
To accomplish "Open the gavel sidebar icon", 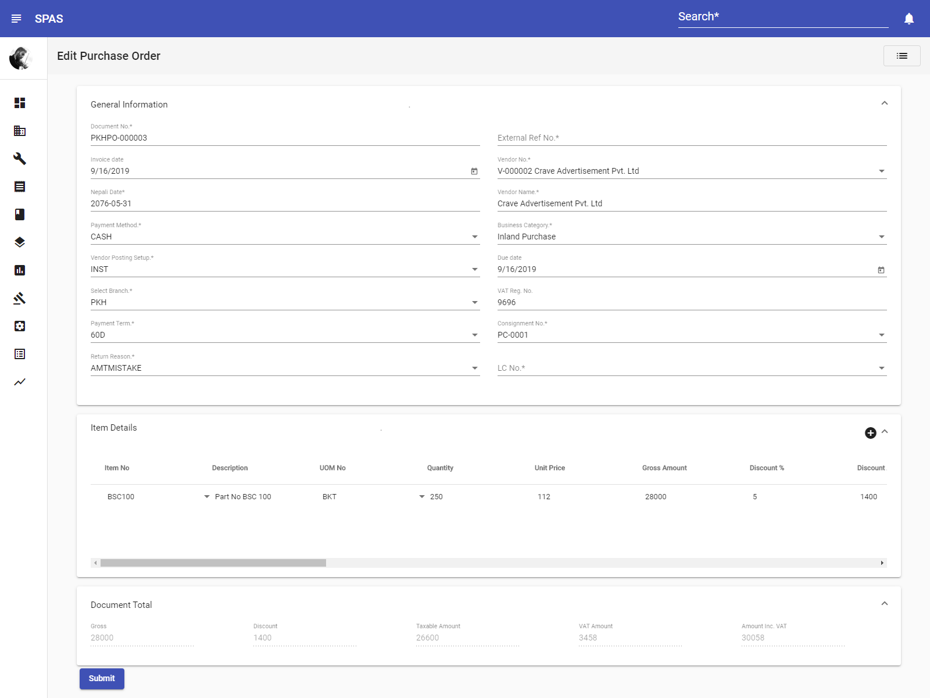I will pyautogui.click(x=20, y=298).
